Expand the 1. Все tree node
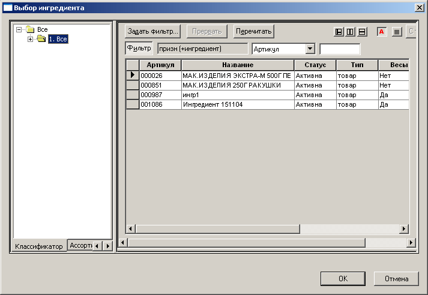428x295 pixels. click(x=30, y=39)
